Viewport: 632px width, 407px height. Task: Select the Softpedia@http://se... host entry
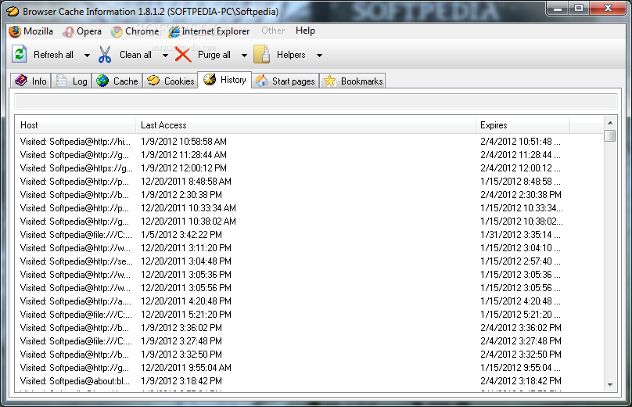[x=76, y=261]
